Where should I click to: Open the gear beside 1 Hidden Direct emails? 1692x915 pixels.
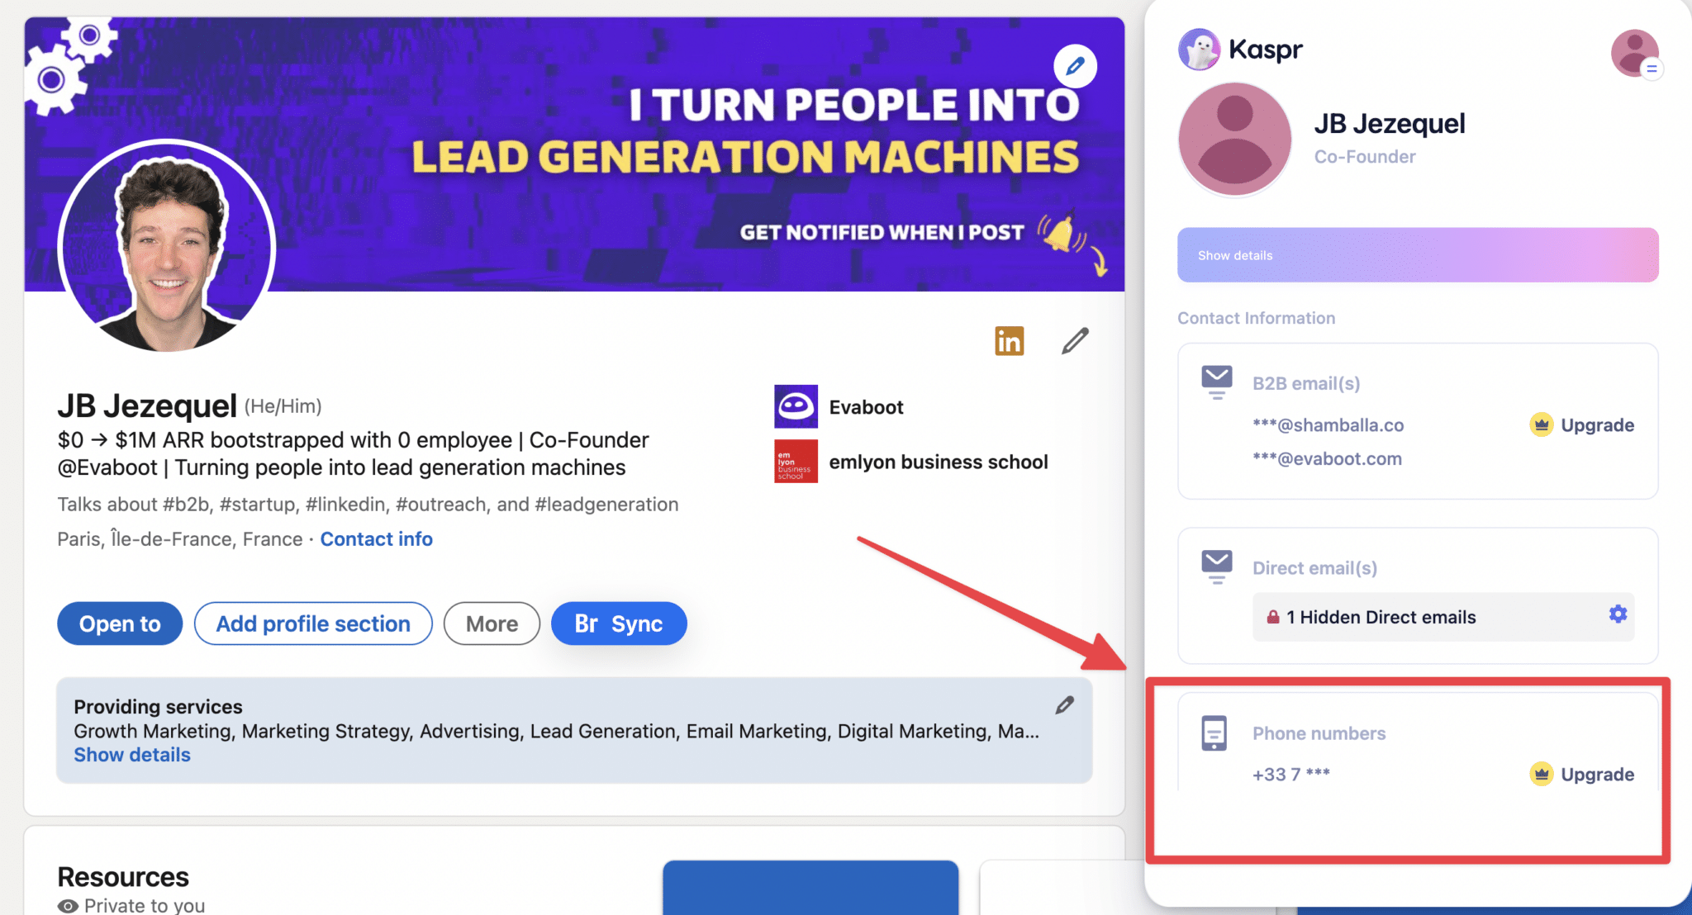coord(1616,614)
